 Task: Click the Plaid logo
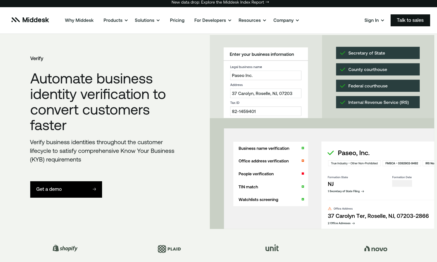(x=169, y=249)
